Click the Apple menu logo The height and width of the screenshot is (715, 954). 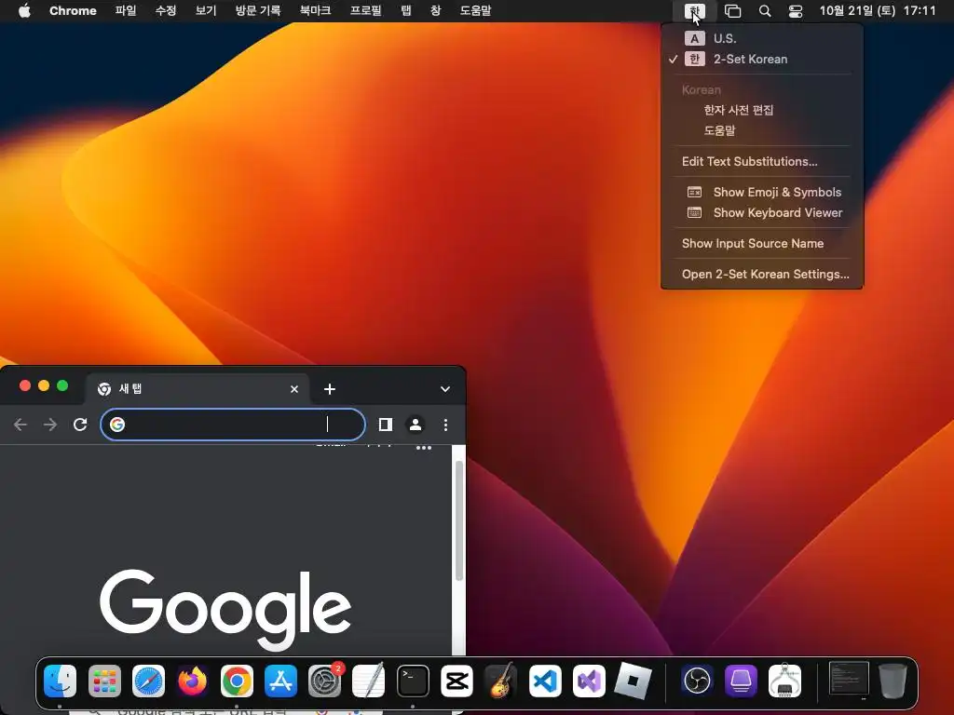tap(24, 10)
